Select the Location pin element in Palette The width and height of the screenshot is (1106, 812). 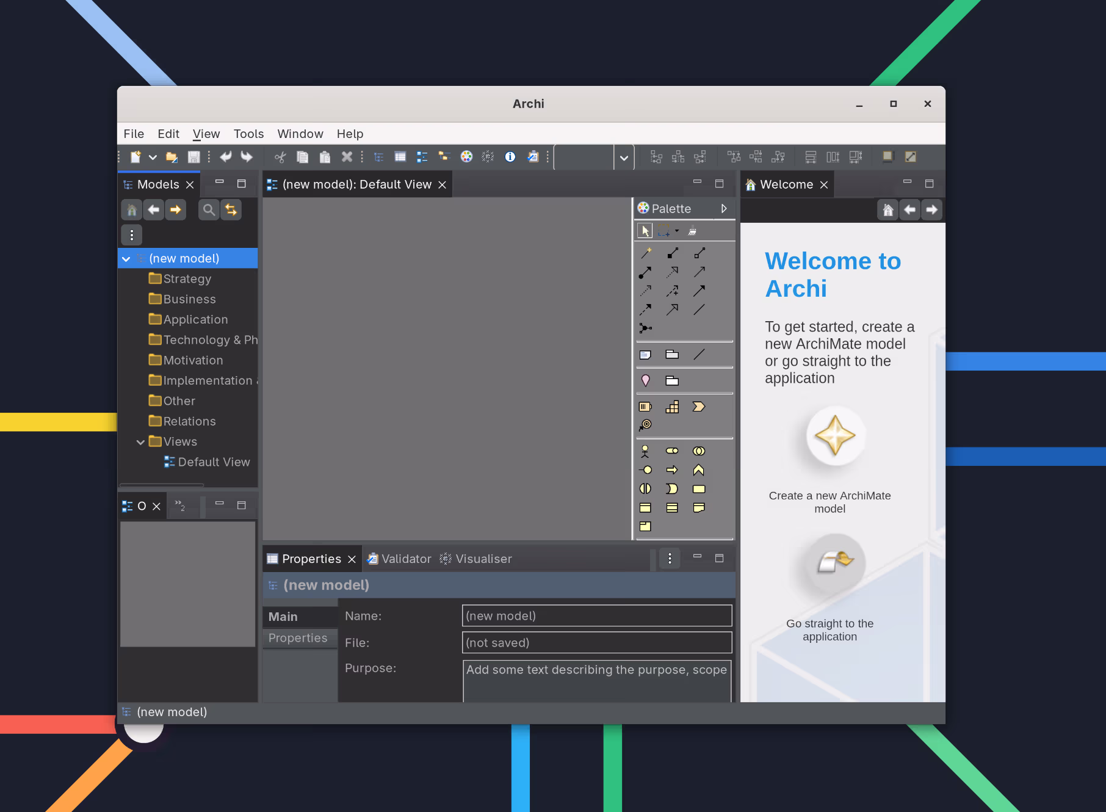click(646, 380)
